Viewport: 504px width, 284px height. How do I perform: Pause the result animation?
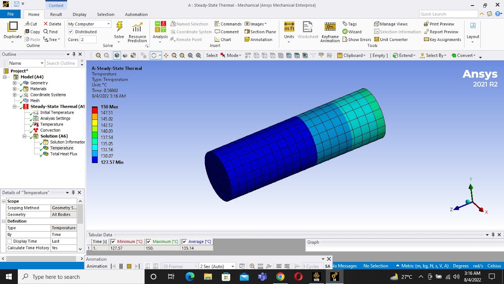pos(121,266)
